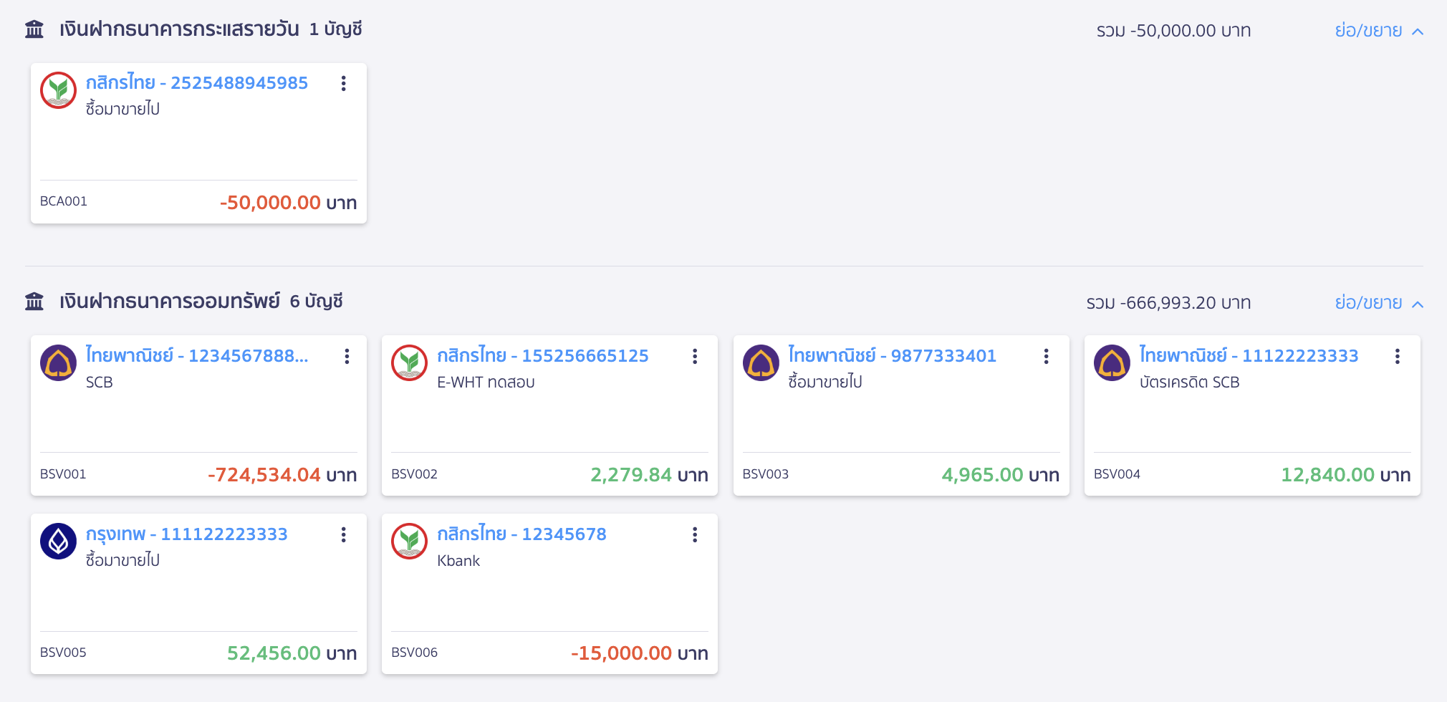Open the three-dot menu for BSV004
The height and width of the screenshot is (702, 1447).
coord(1397,357)
